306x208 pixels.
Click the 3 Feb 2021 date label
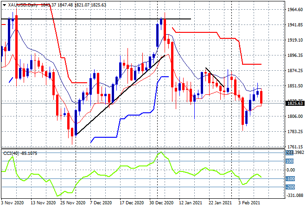click(249, 203)
